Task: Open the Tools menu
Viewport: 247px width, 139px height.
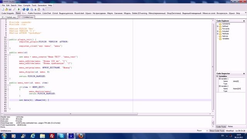Action: pyautogui.click(x=34, y=5)
